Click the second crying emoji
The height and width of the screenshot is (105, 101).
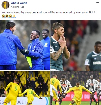pos(7,16)
